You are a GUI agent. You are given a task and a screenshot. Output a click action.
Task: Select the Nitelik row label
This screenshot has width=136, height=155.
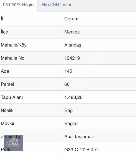[x=7, y=110]
